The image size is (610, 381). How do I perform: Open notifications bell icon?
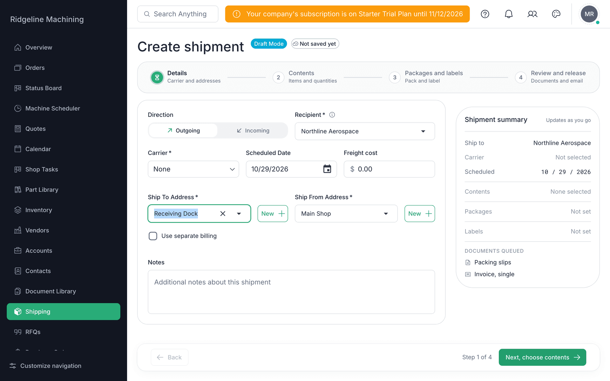coord(509,14)
